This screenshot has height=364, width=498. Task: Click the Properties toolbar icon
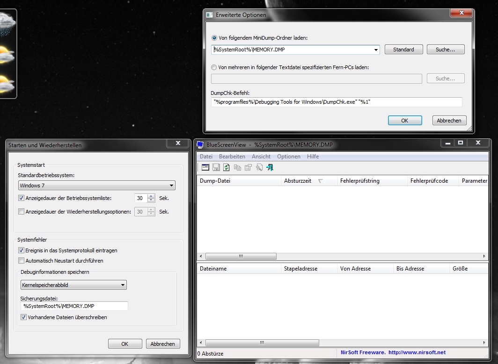pos(248,167)
